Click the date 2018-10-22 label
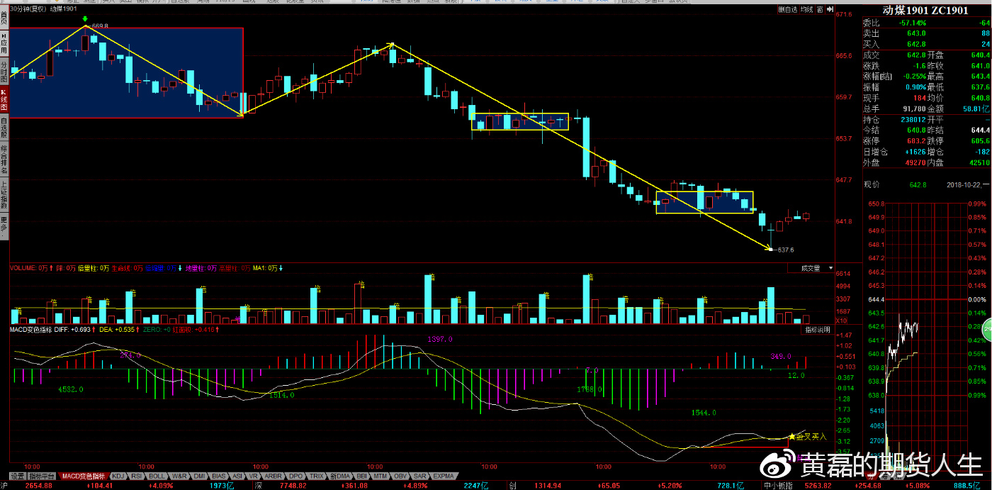Image resolution: width=992 pixels, height=490 pixels. point(966,184)
